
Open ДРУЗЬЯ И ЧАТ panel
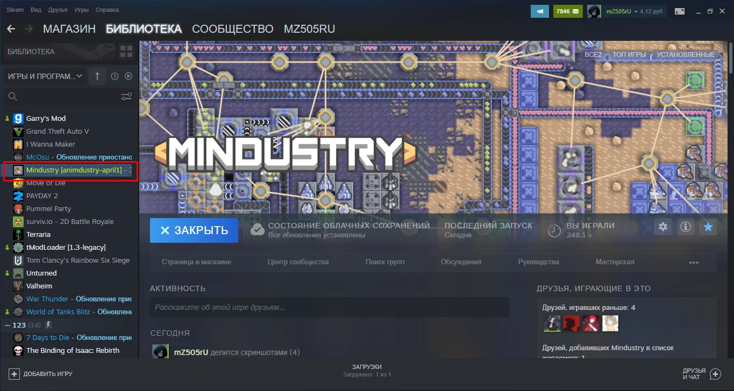(x=701, y=374)
